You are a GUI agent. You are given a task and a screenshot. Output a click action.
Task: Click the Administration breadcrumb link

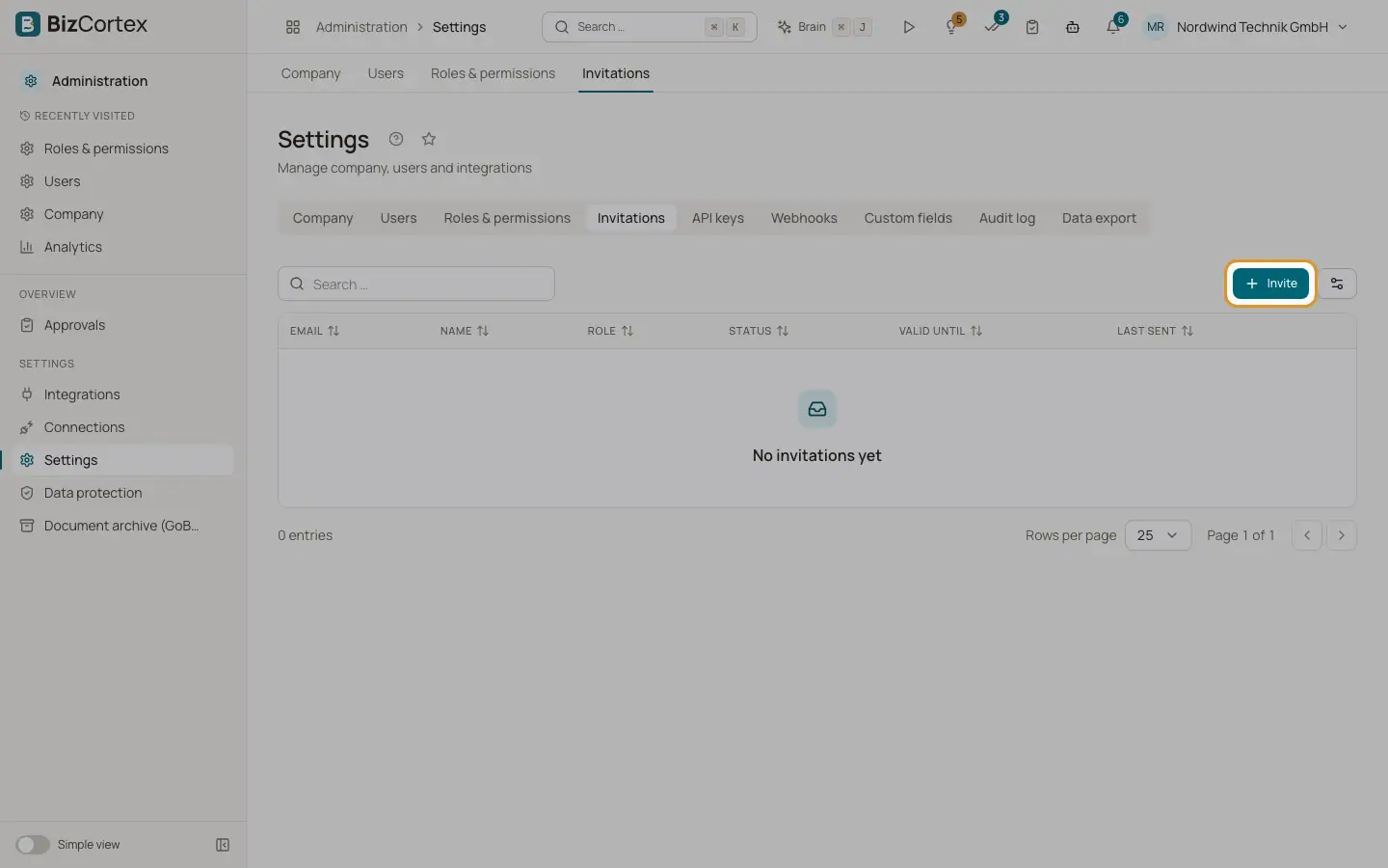361,27
